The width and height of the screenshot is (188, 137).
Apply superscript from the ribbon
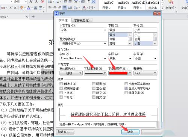click(11, 8)
